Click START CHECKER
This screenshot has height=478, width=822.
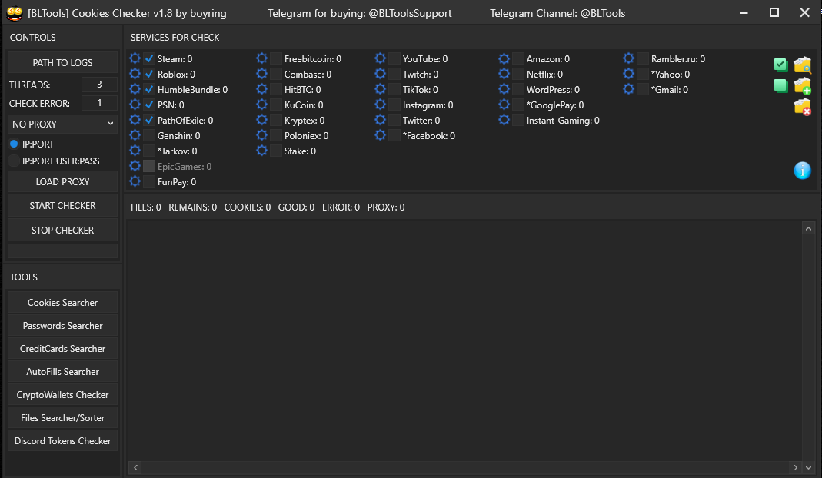[62, 206]
